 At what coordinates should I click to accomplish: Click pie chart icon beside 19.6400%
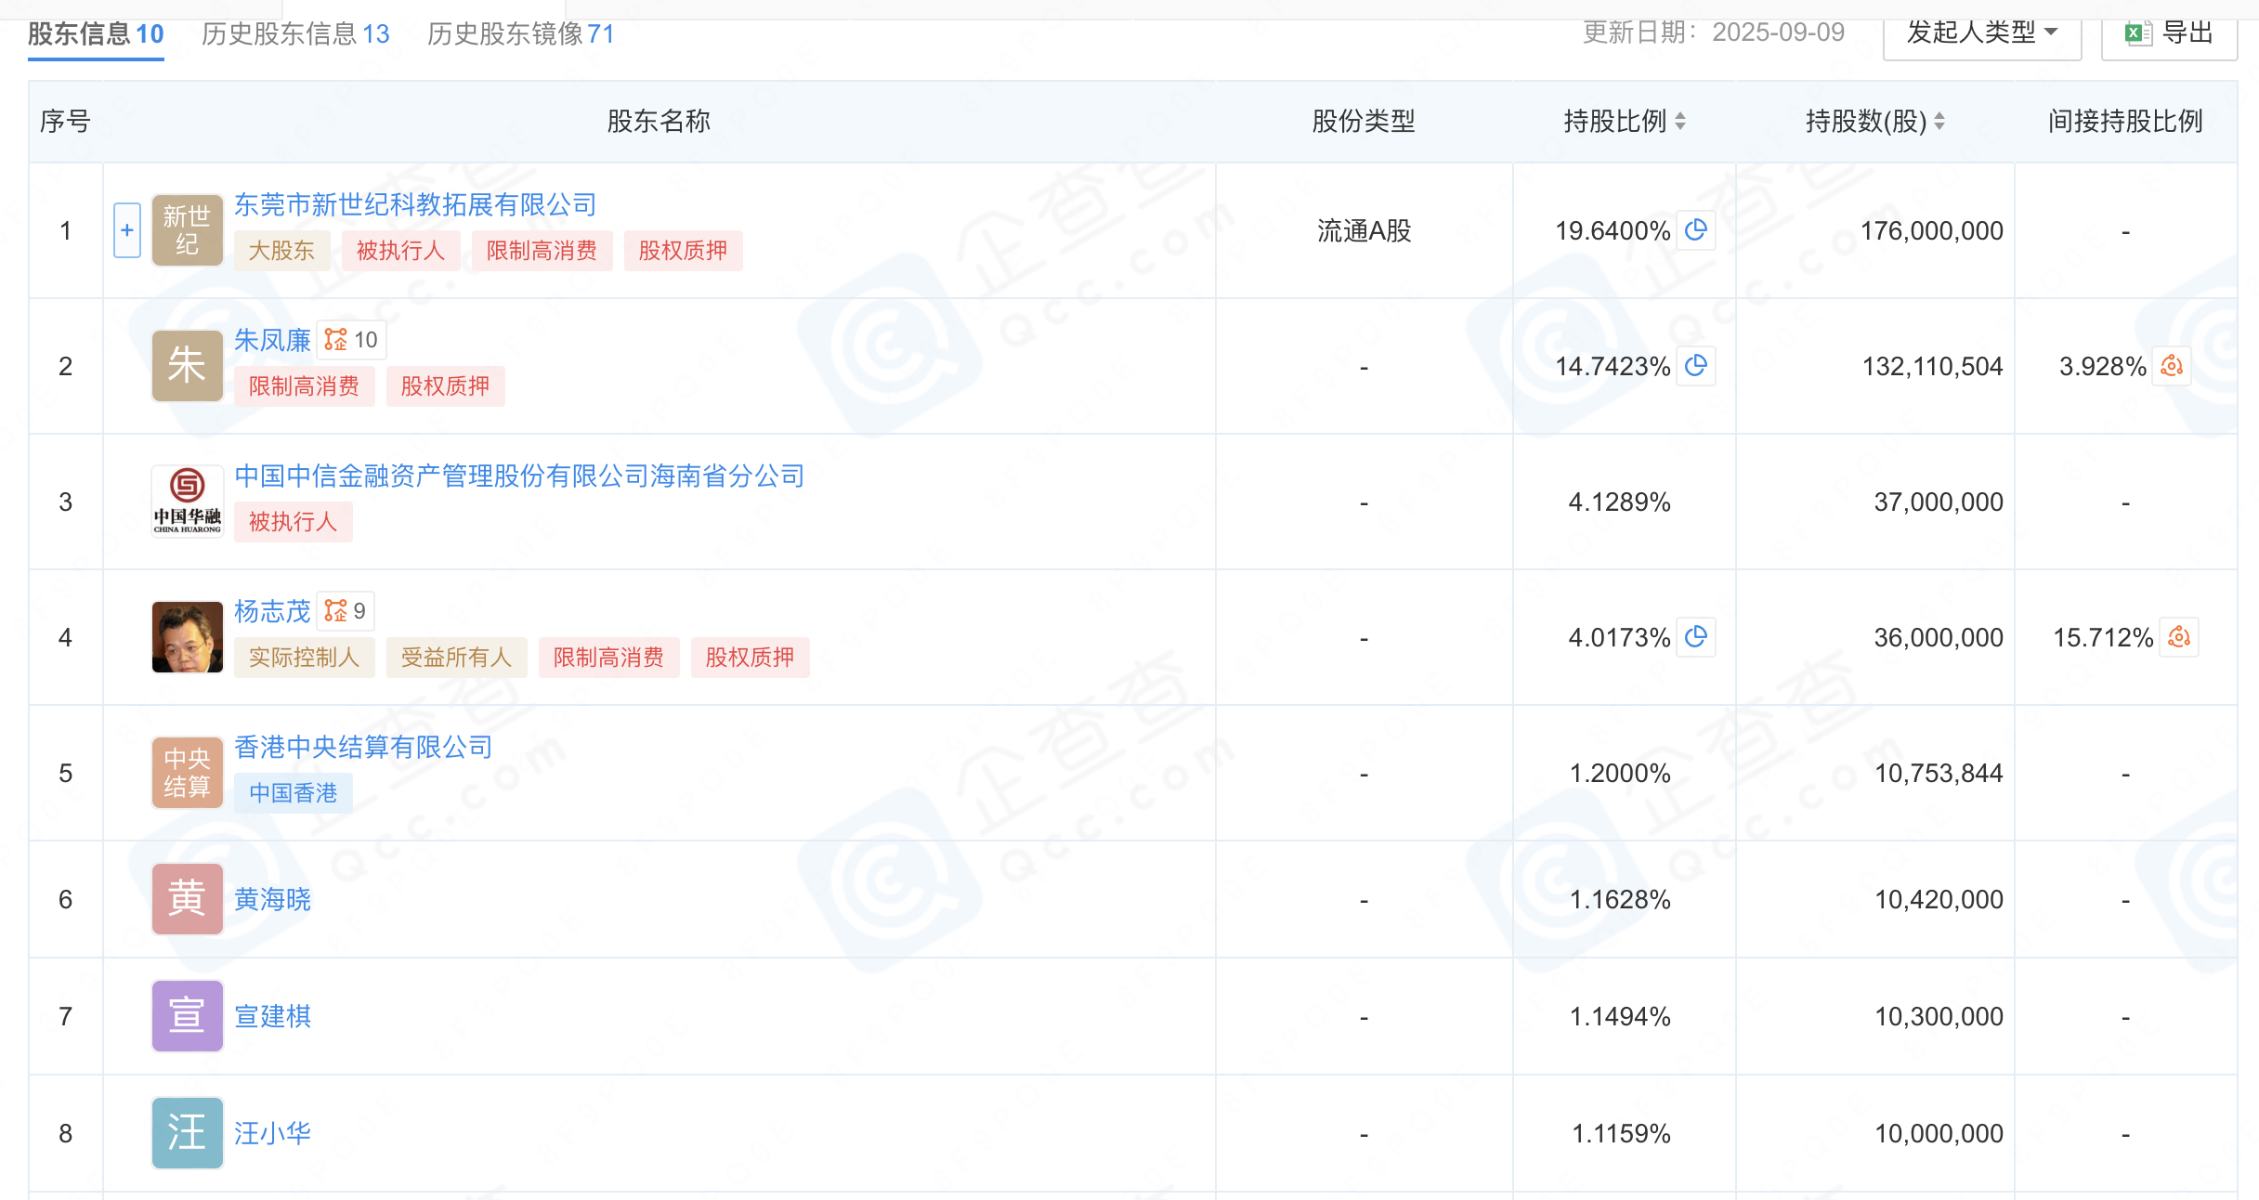coord(1696,230)
